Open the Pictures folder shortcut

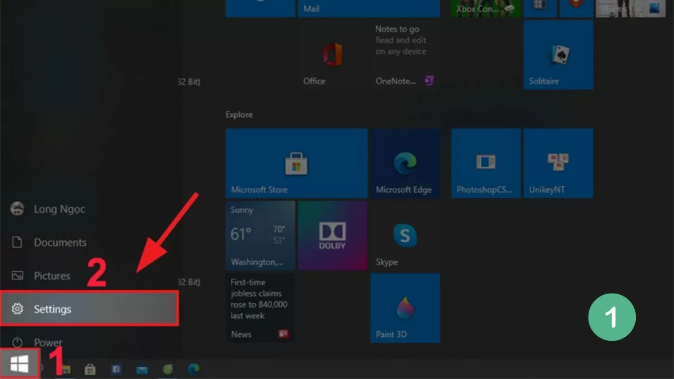(52, 276)
